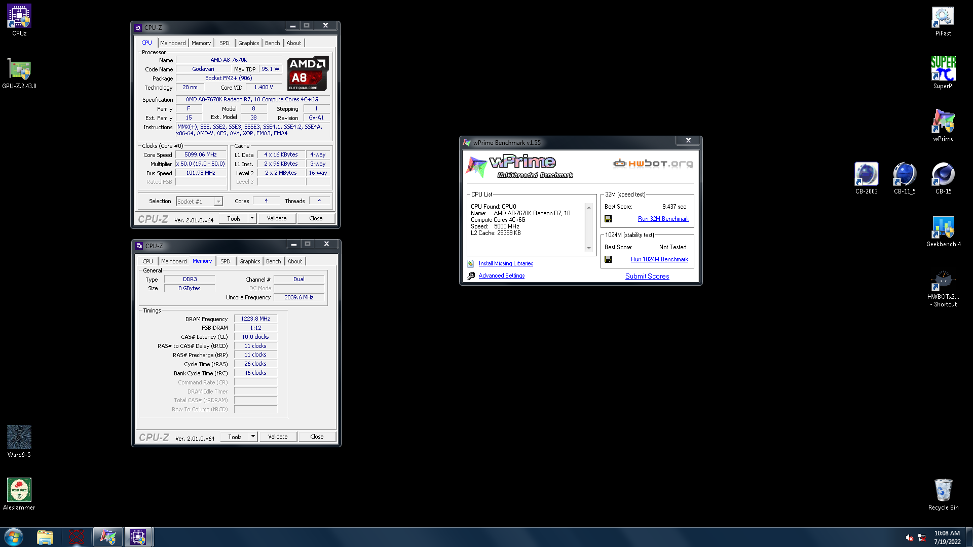Click Validate button in bottom CPU-Z

click(x=278, y=437)
